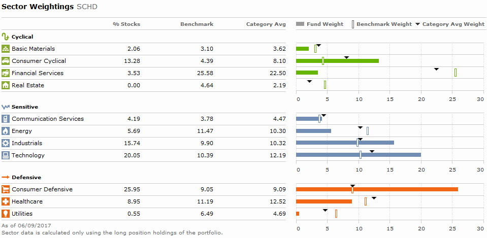Click the Consumer Cyclical car icon

6,61
